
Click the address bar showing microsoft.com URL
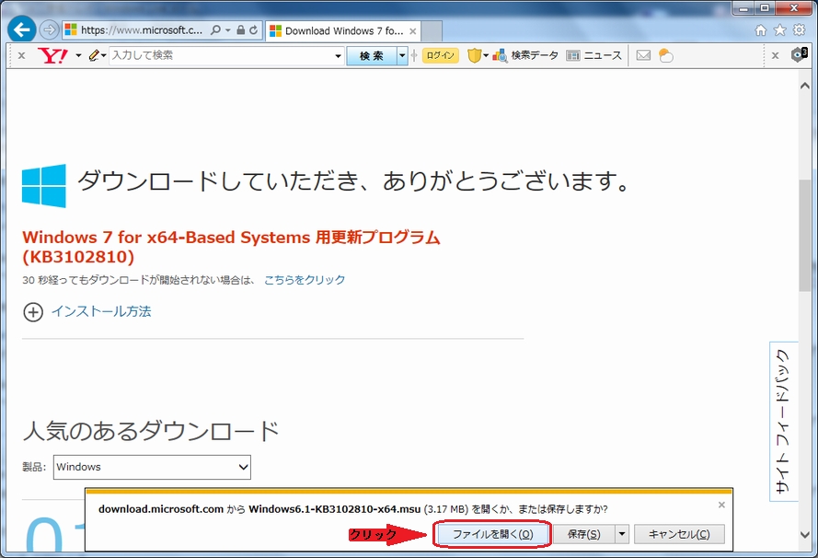(x=141, y=30)
